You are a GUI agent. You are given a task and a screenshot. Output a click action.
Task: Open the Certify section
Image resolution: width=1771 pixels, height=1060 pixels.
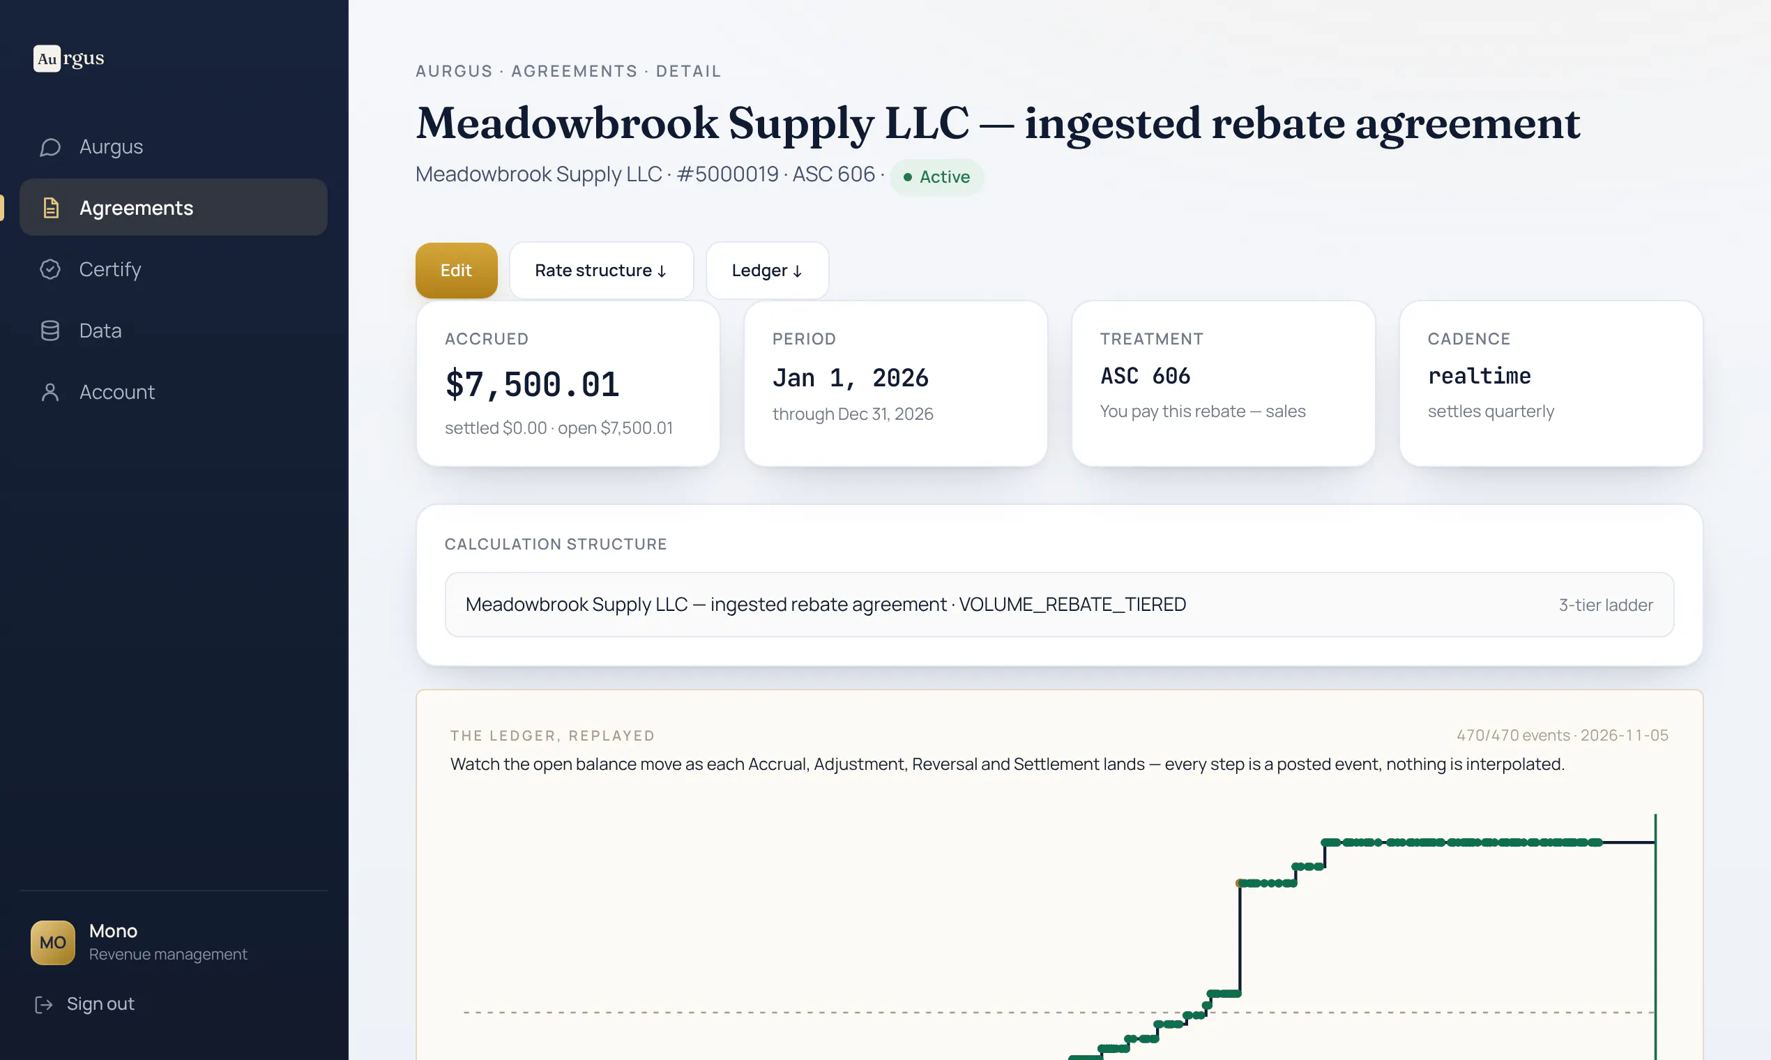pos(174,269)
